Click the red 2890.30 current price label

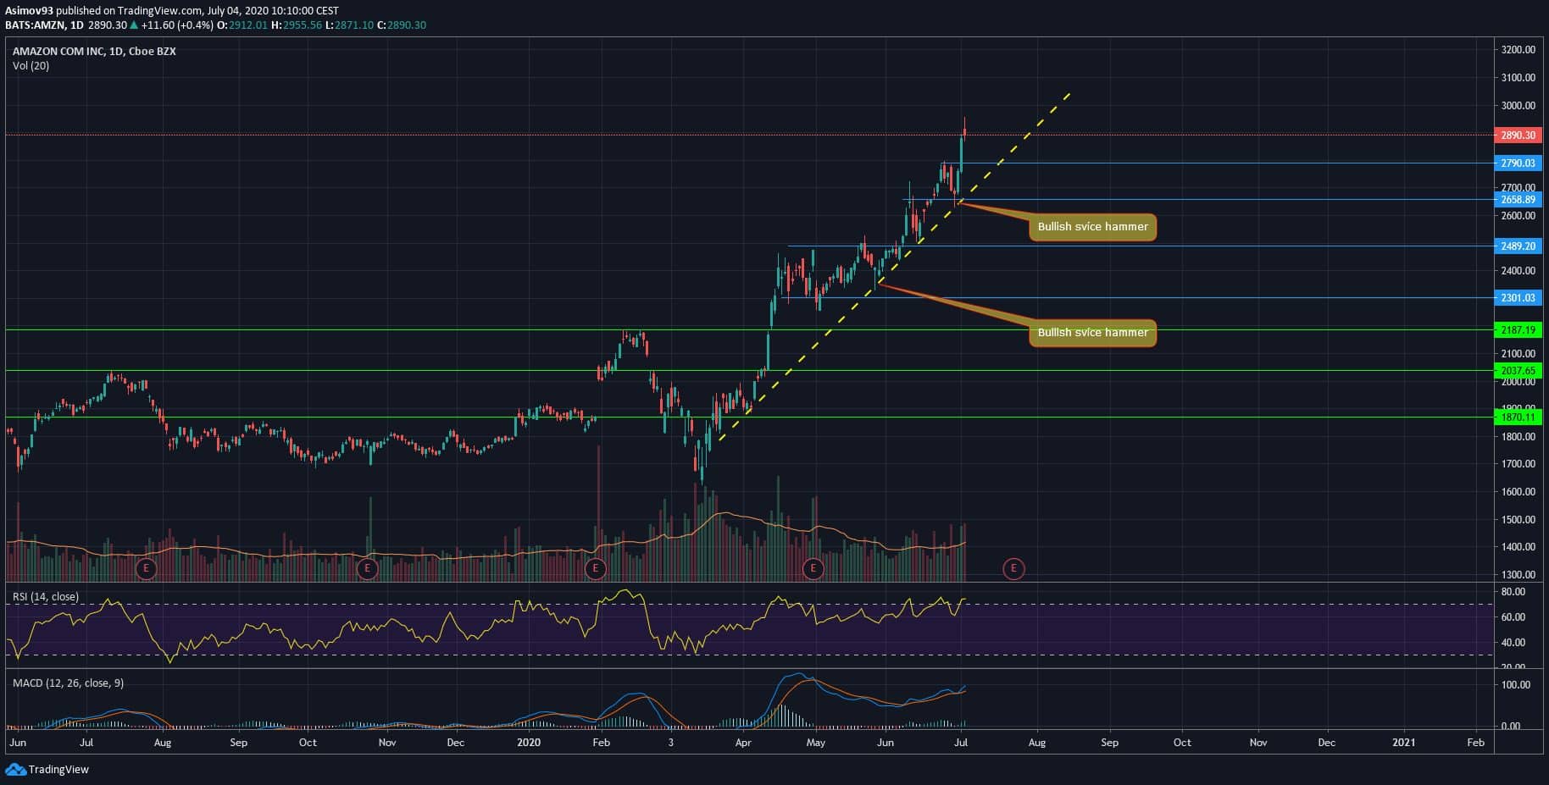click(x=1518, y=135)
